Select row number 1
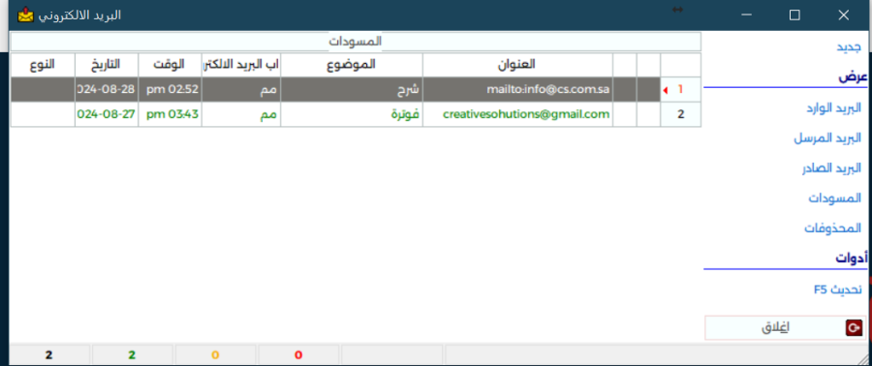 681,89
